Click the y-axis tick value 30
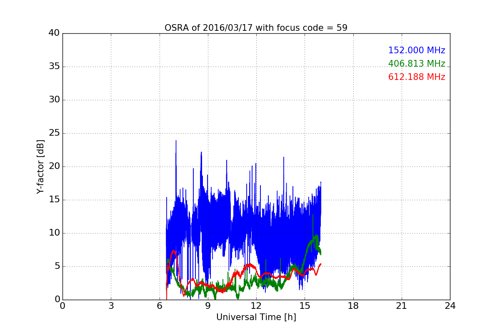 [54, 100]
